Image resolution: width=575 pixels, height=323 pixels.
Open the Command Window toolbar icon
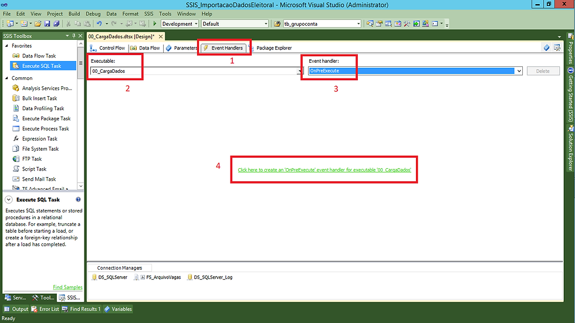(x=435, y=24)
